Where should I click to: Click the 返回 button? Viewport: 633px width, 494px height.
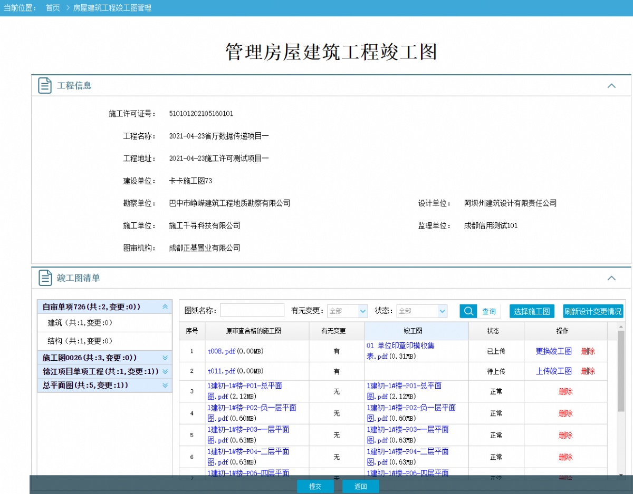[361, 487]
